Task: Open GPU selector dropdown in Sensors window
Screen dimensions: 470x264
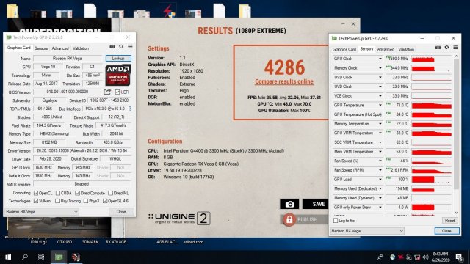Action: click(x=367, y=231)
